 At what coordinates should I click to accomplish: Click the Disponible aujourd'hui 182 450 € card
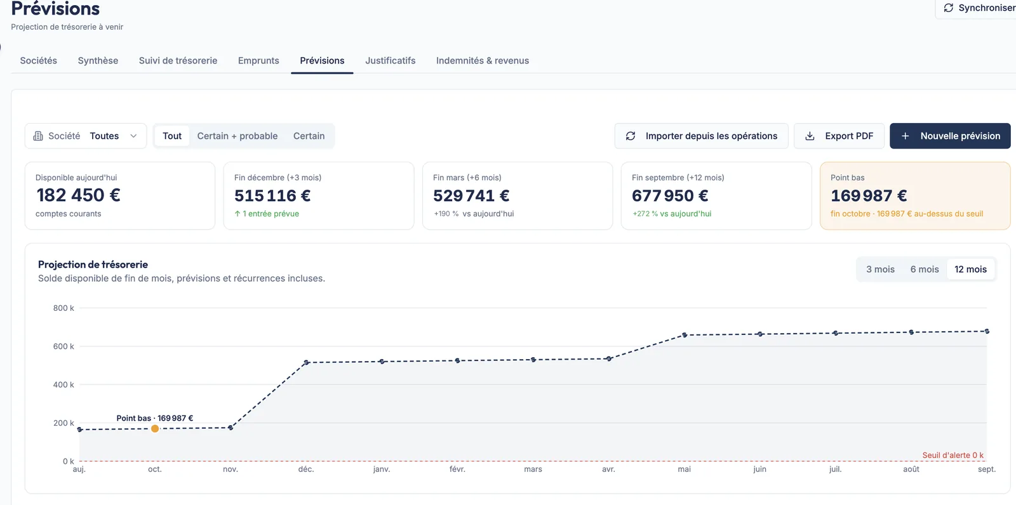(x=120, y=196)
